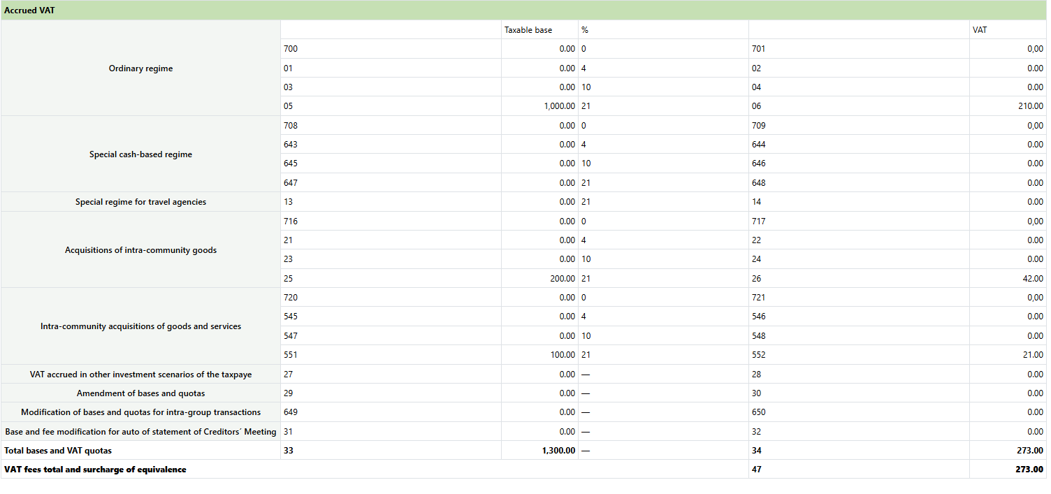Select the Amendment of bases and quotas label
Image resolution: width=1051 pixels, height=494 pixels.
[140, 393]
